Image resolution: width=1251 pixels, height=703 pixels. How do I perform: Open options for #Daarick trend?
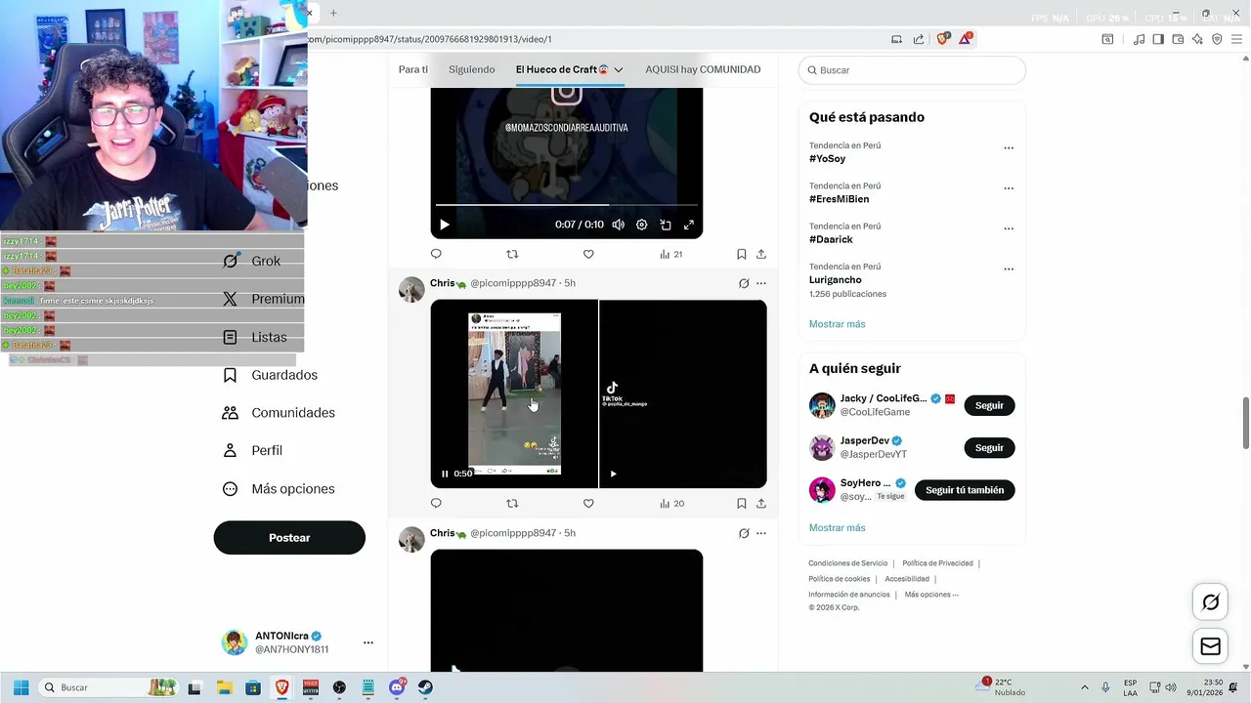(x=1009, y=228)
